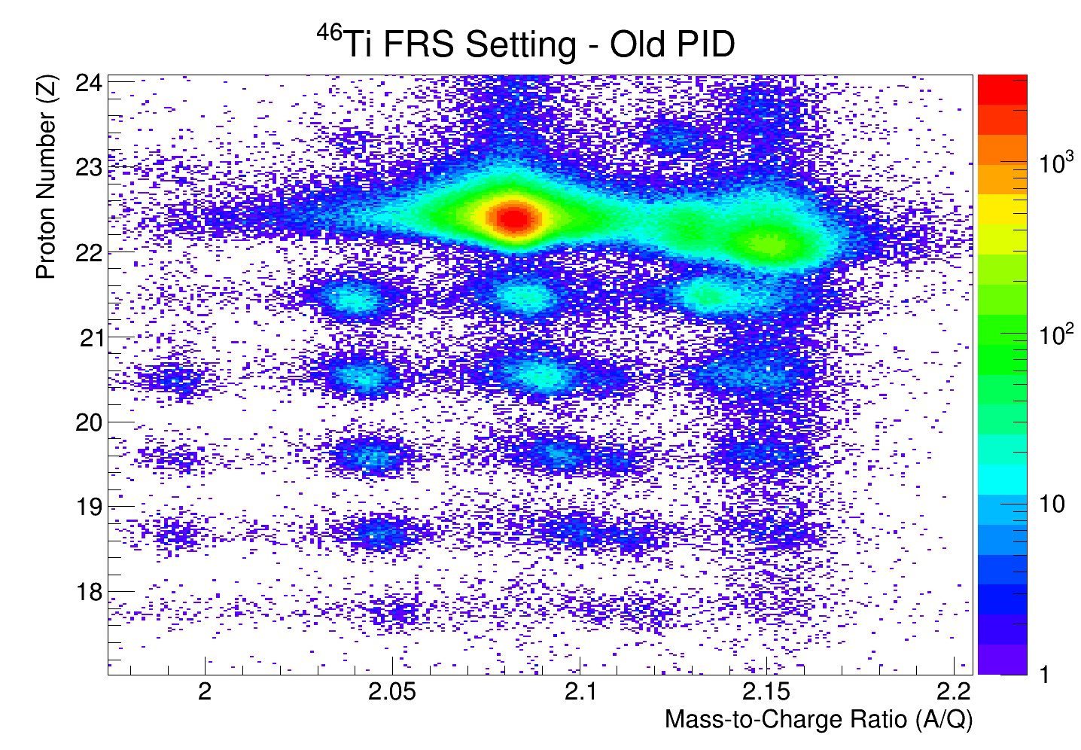Viewport: 1081px width, 750px height.
Task: Click the 10³ label on the color scale
Action: click(1055, 163)
